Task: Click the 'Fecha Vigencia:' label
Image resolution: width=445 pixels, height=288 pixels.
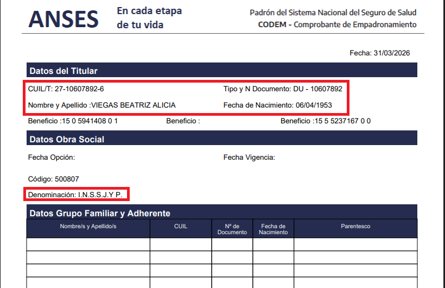Action: 249,158
